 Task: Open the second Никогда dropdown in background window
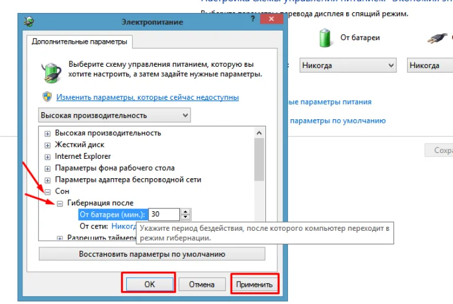coord(430,66)
